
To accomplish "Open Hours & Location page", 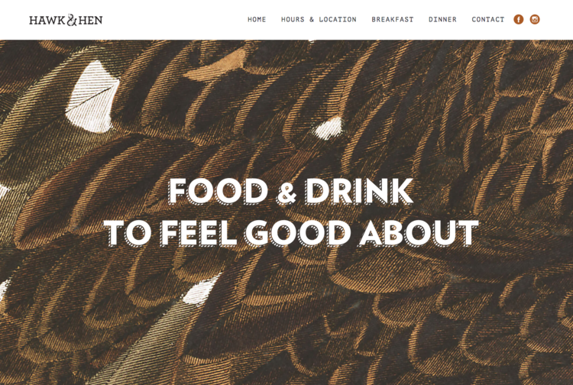I will (319, 19).
